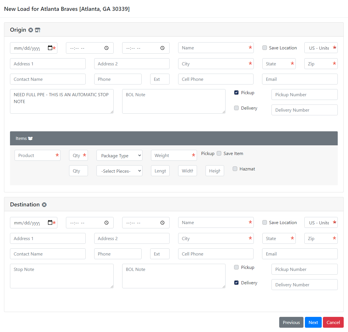Click the Destination Zip field

point(321,238)
